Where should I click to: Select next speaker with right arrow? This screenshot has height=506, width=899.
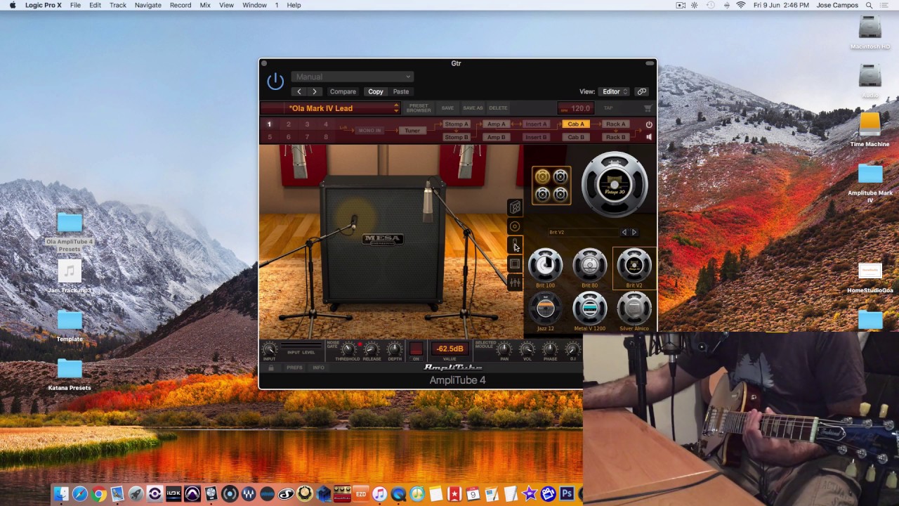(x=634, y=232)
